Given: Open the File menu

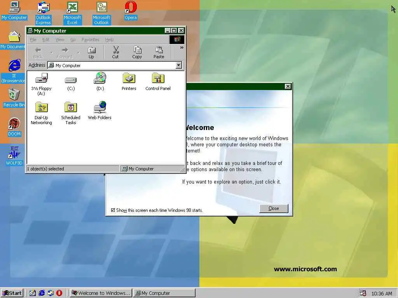Looking at the screenshot, I should point(33,40).
